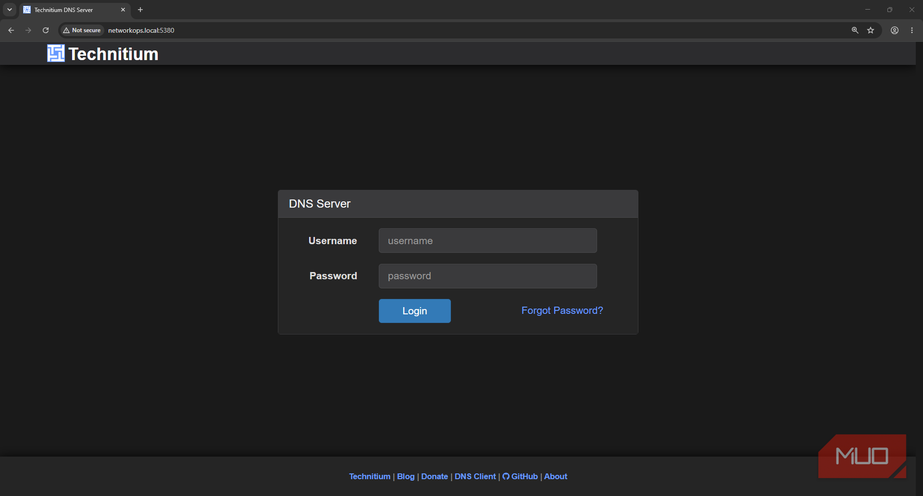
Task: Open the browser profile icon
Action: [x=895, y=30]
